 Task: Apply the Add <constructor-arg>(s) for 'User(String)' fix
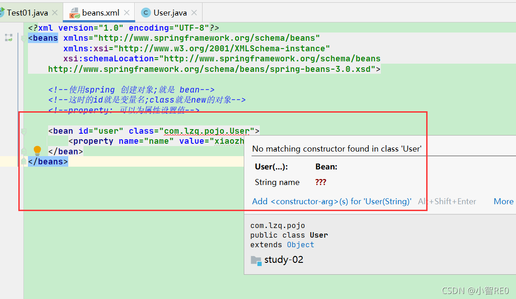331,201
